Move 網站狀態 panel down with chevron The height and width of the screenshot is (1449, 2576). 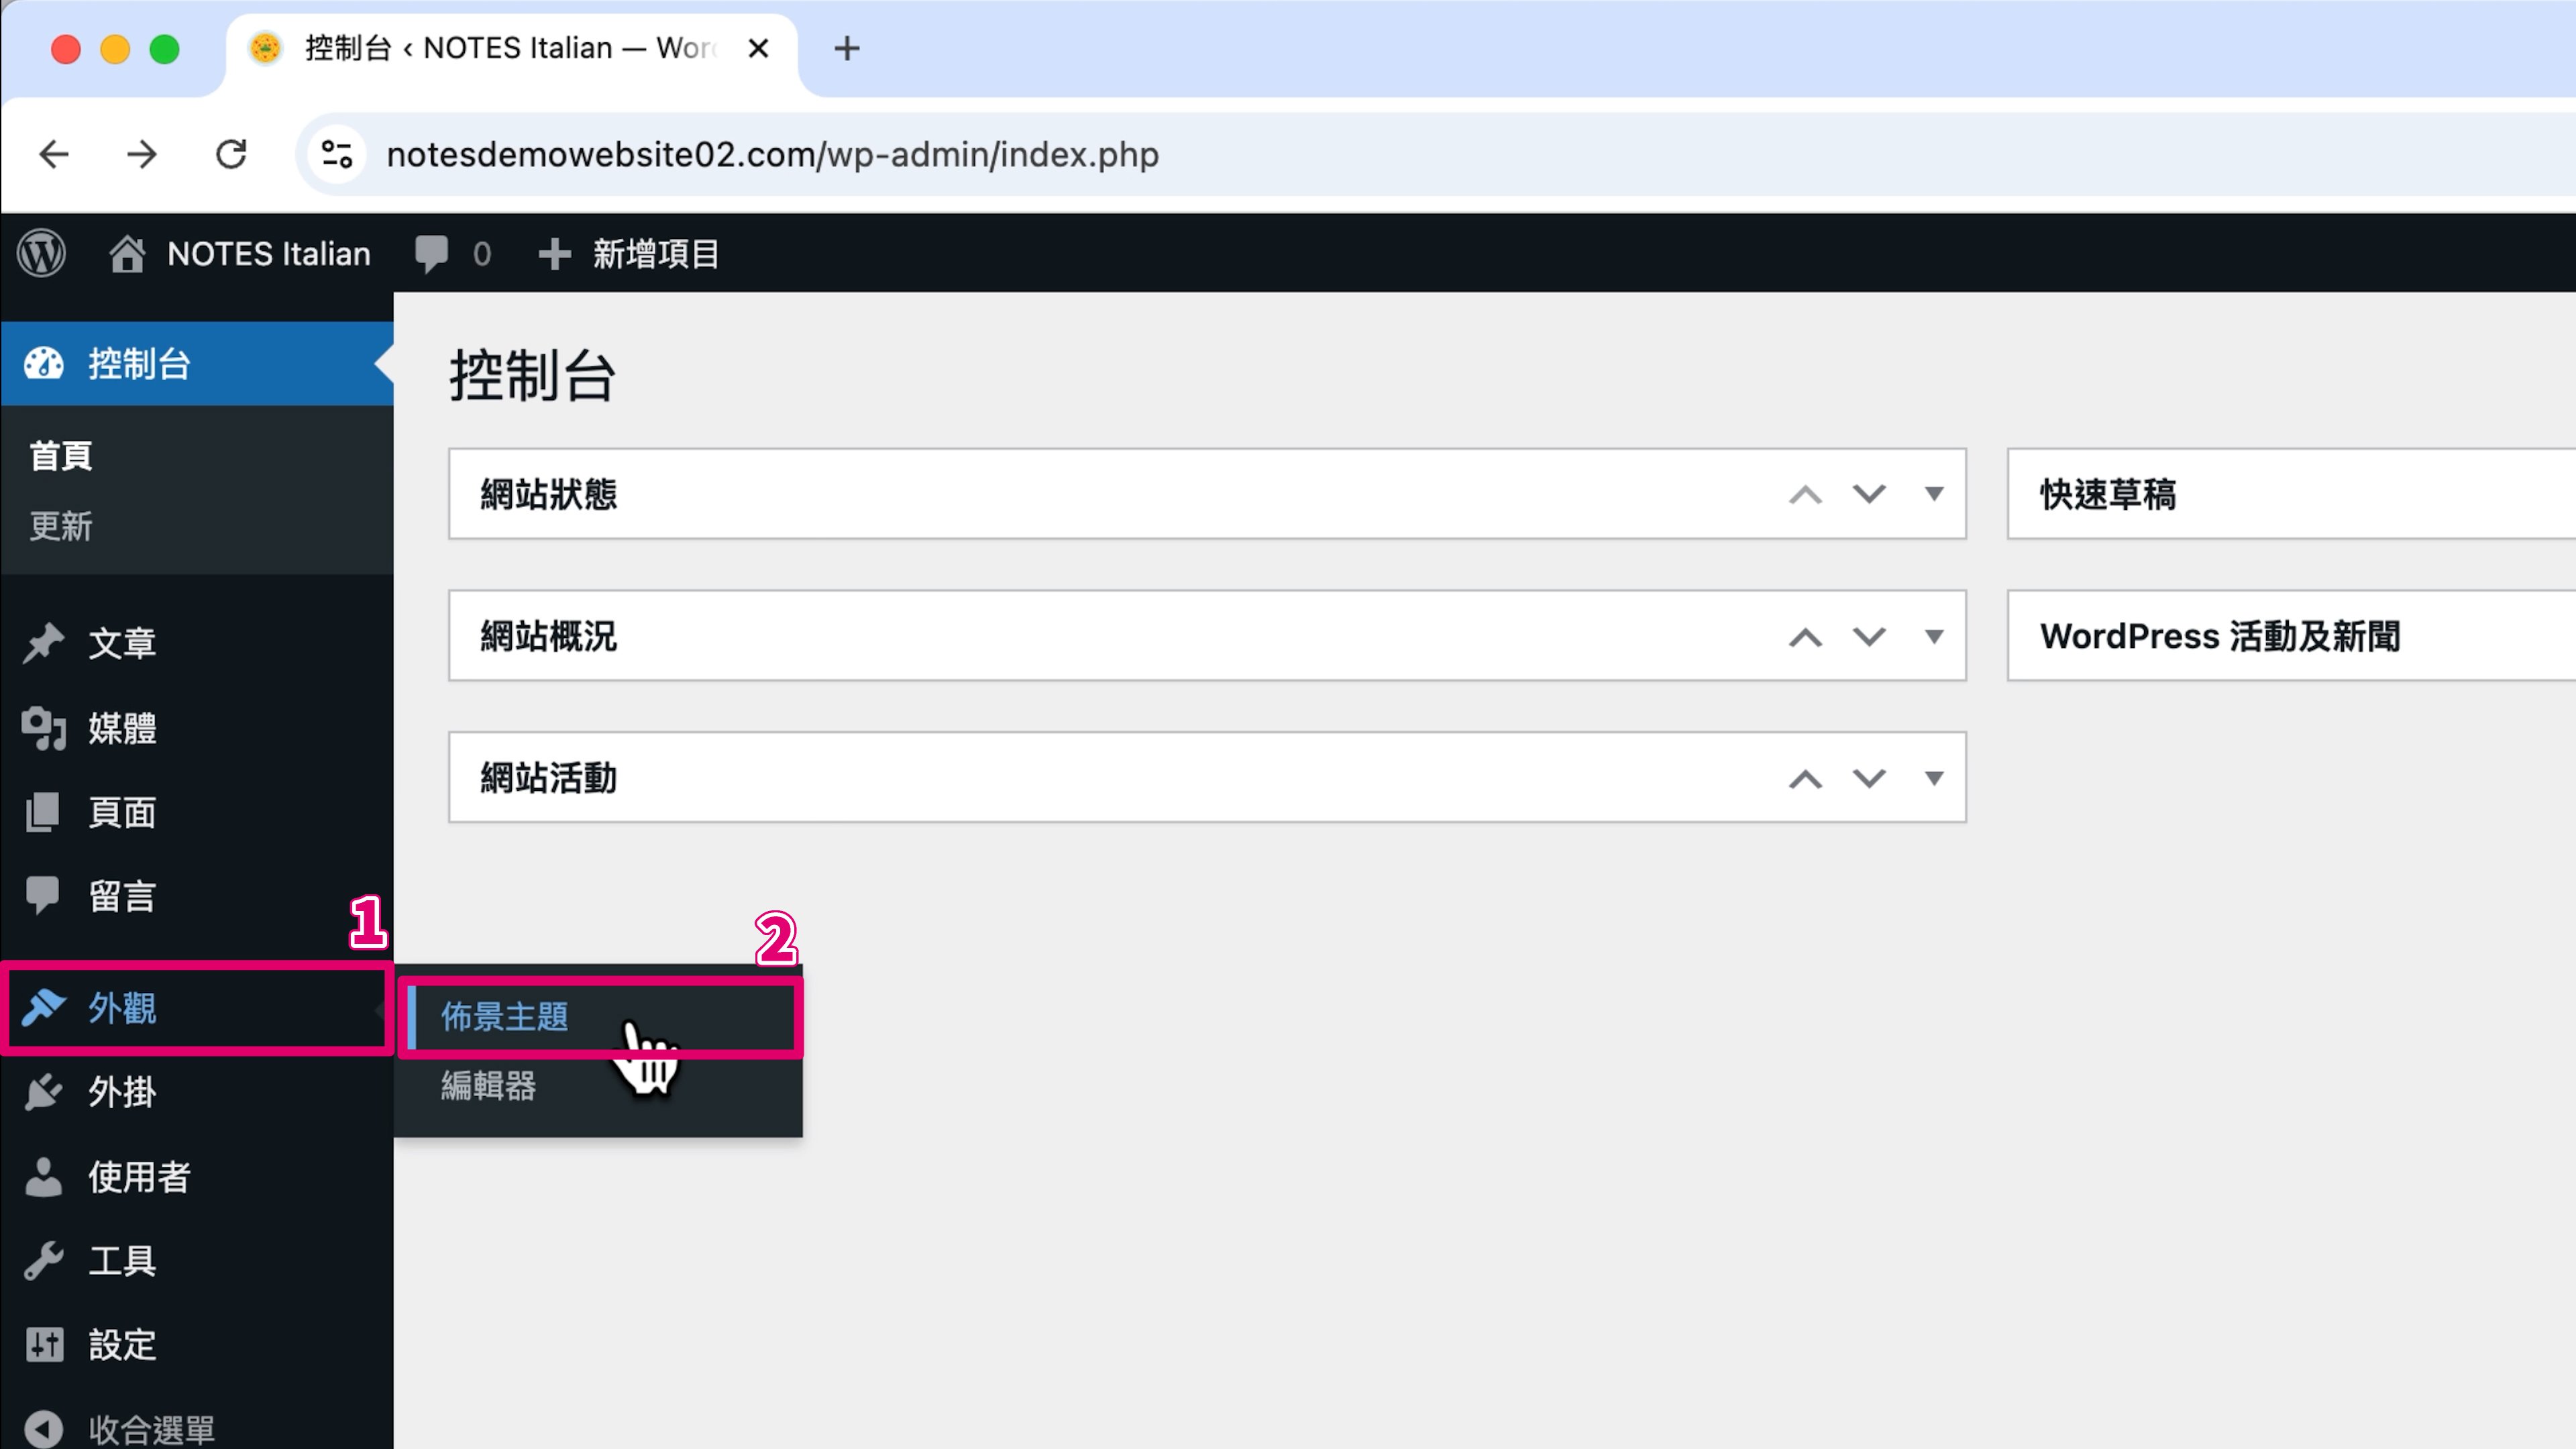1868,494
